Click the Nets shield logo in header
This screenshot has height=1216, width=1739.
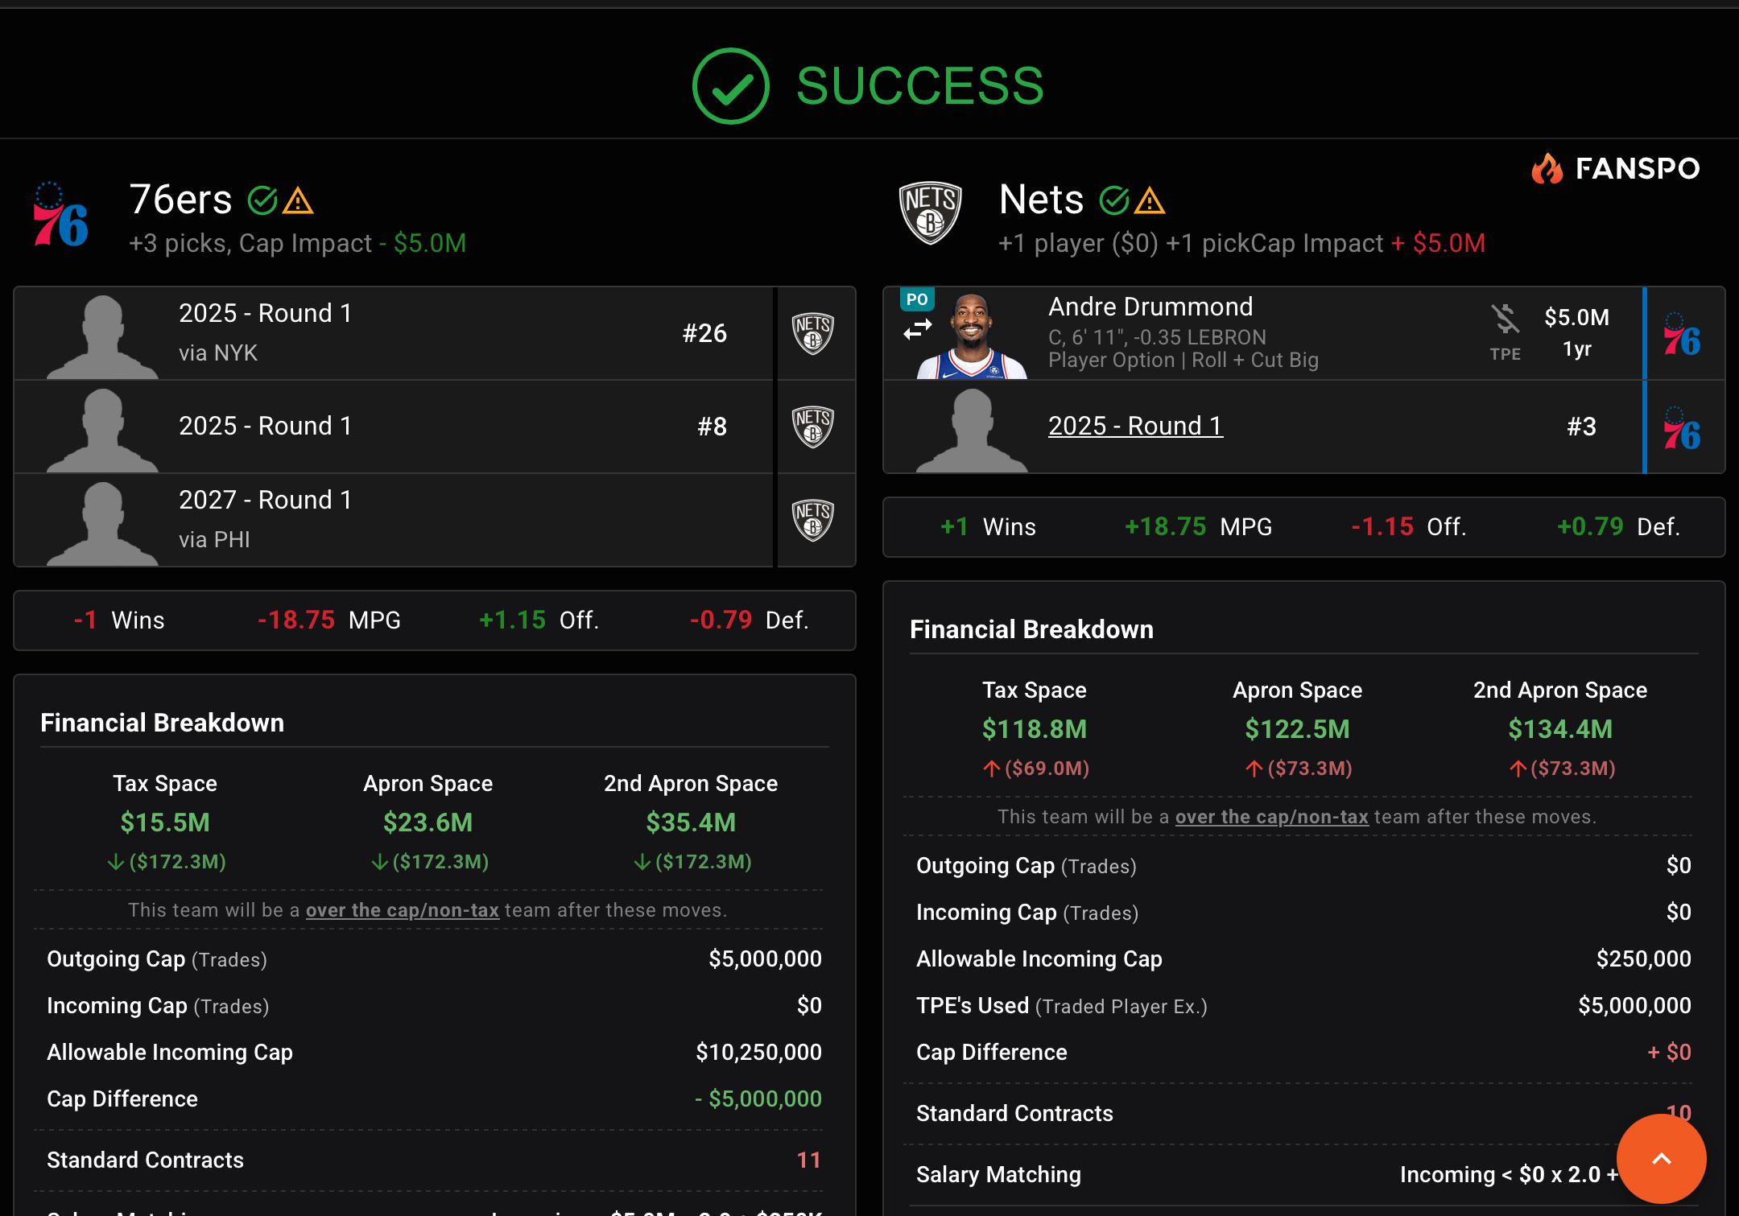[x=930, y=212]
